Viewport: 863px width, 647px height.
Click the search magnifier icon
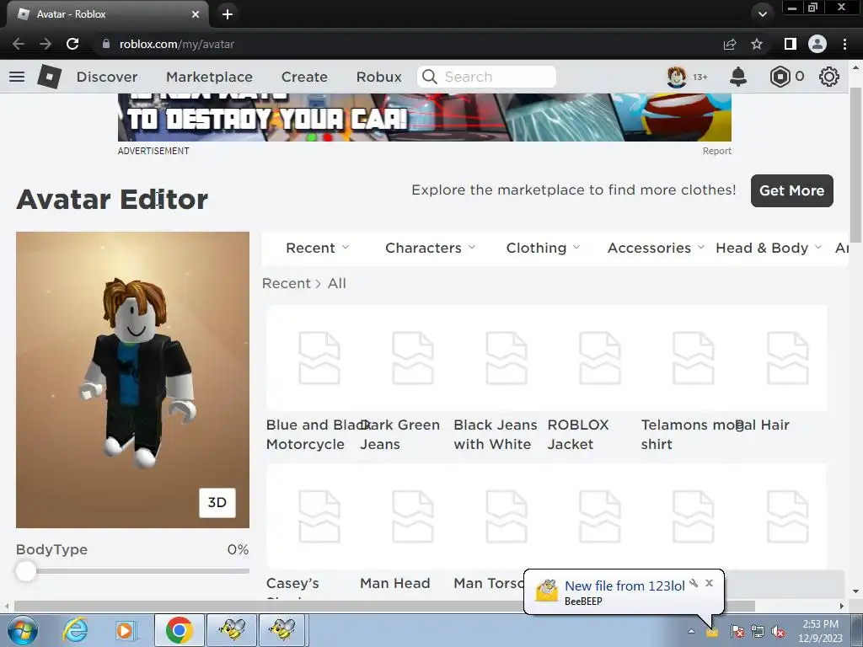click(x=430, y=77)
